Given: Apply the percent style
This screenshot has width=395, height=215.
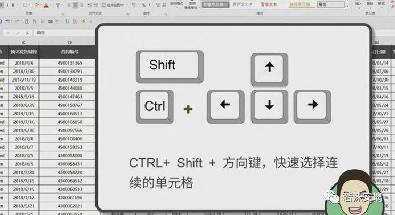Looking at the screenshot, I should (143, 5).
